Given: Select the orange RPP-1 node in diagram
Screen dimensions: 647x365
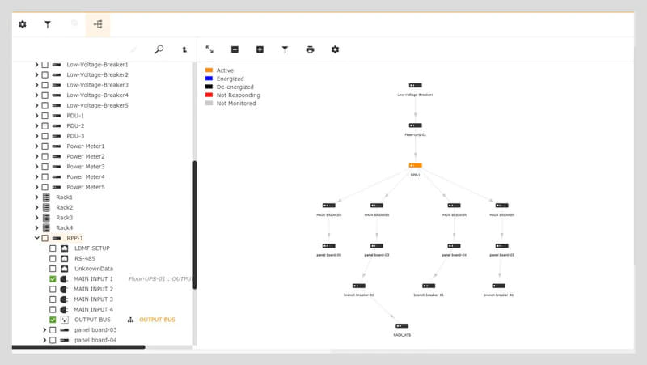Looking at the screenshot, I should [x=416, y=166].
